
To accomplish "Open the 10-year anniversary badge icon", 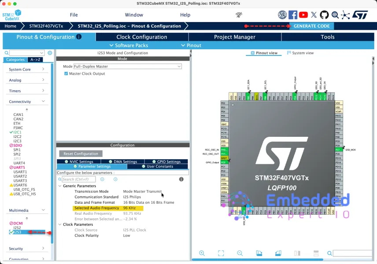I will 282,15.
